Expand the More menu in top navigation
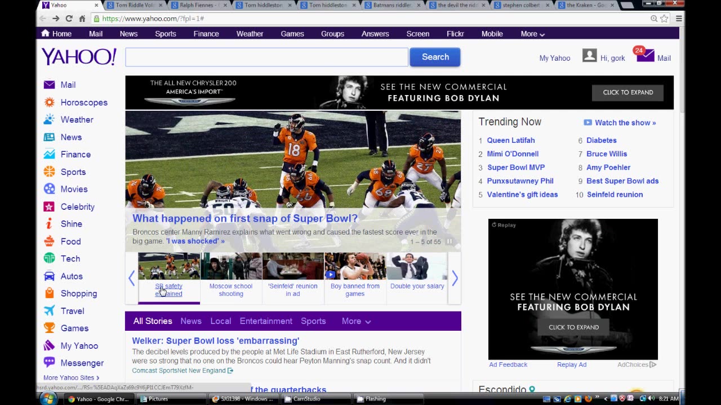Image resolution: width=721 pixels, height=405 pixels. coord(532,34)
